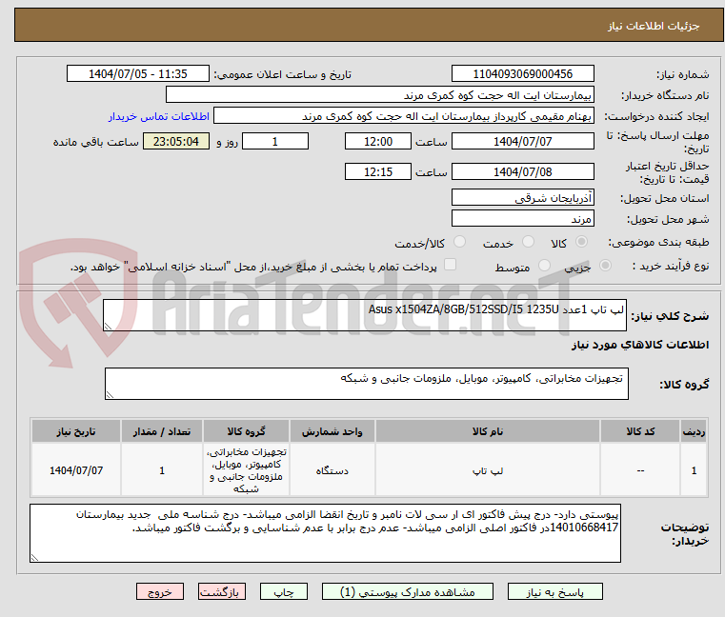Image resolution: width=725 pixels, height=617 pixels.
Task: Click the 1404/07/07 need date cell in table
Action: (x=76, y=470)
